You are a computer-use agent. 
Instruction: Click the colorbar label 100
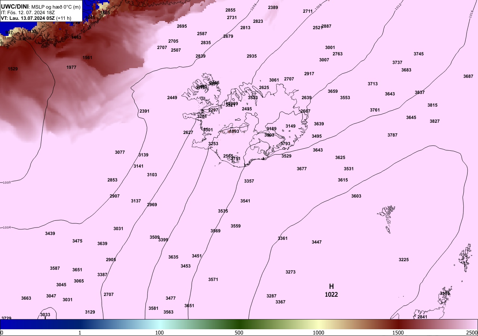(x=159, y=333)
